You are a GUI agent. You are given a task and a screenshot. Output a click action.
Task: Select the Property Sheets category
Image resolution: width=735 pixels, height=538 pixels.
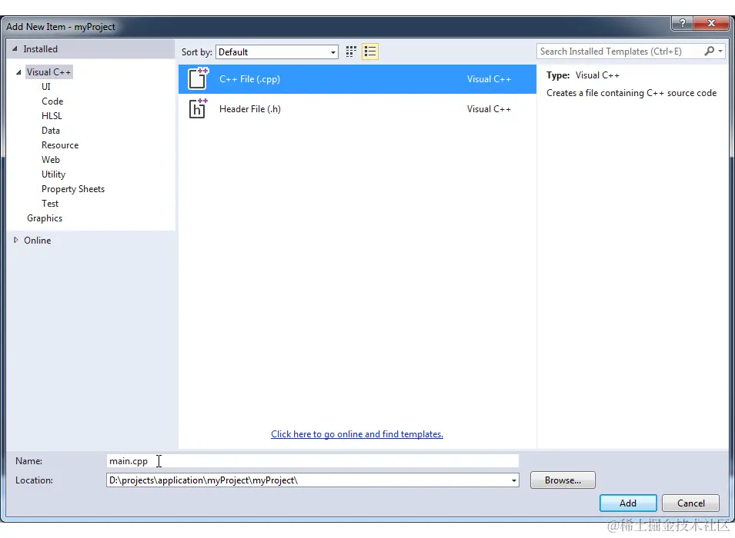point(73,189)
